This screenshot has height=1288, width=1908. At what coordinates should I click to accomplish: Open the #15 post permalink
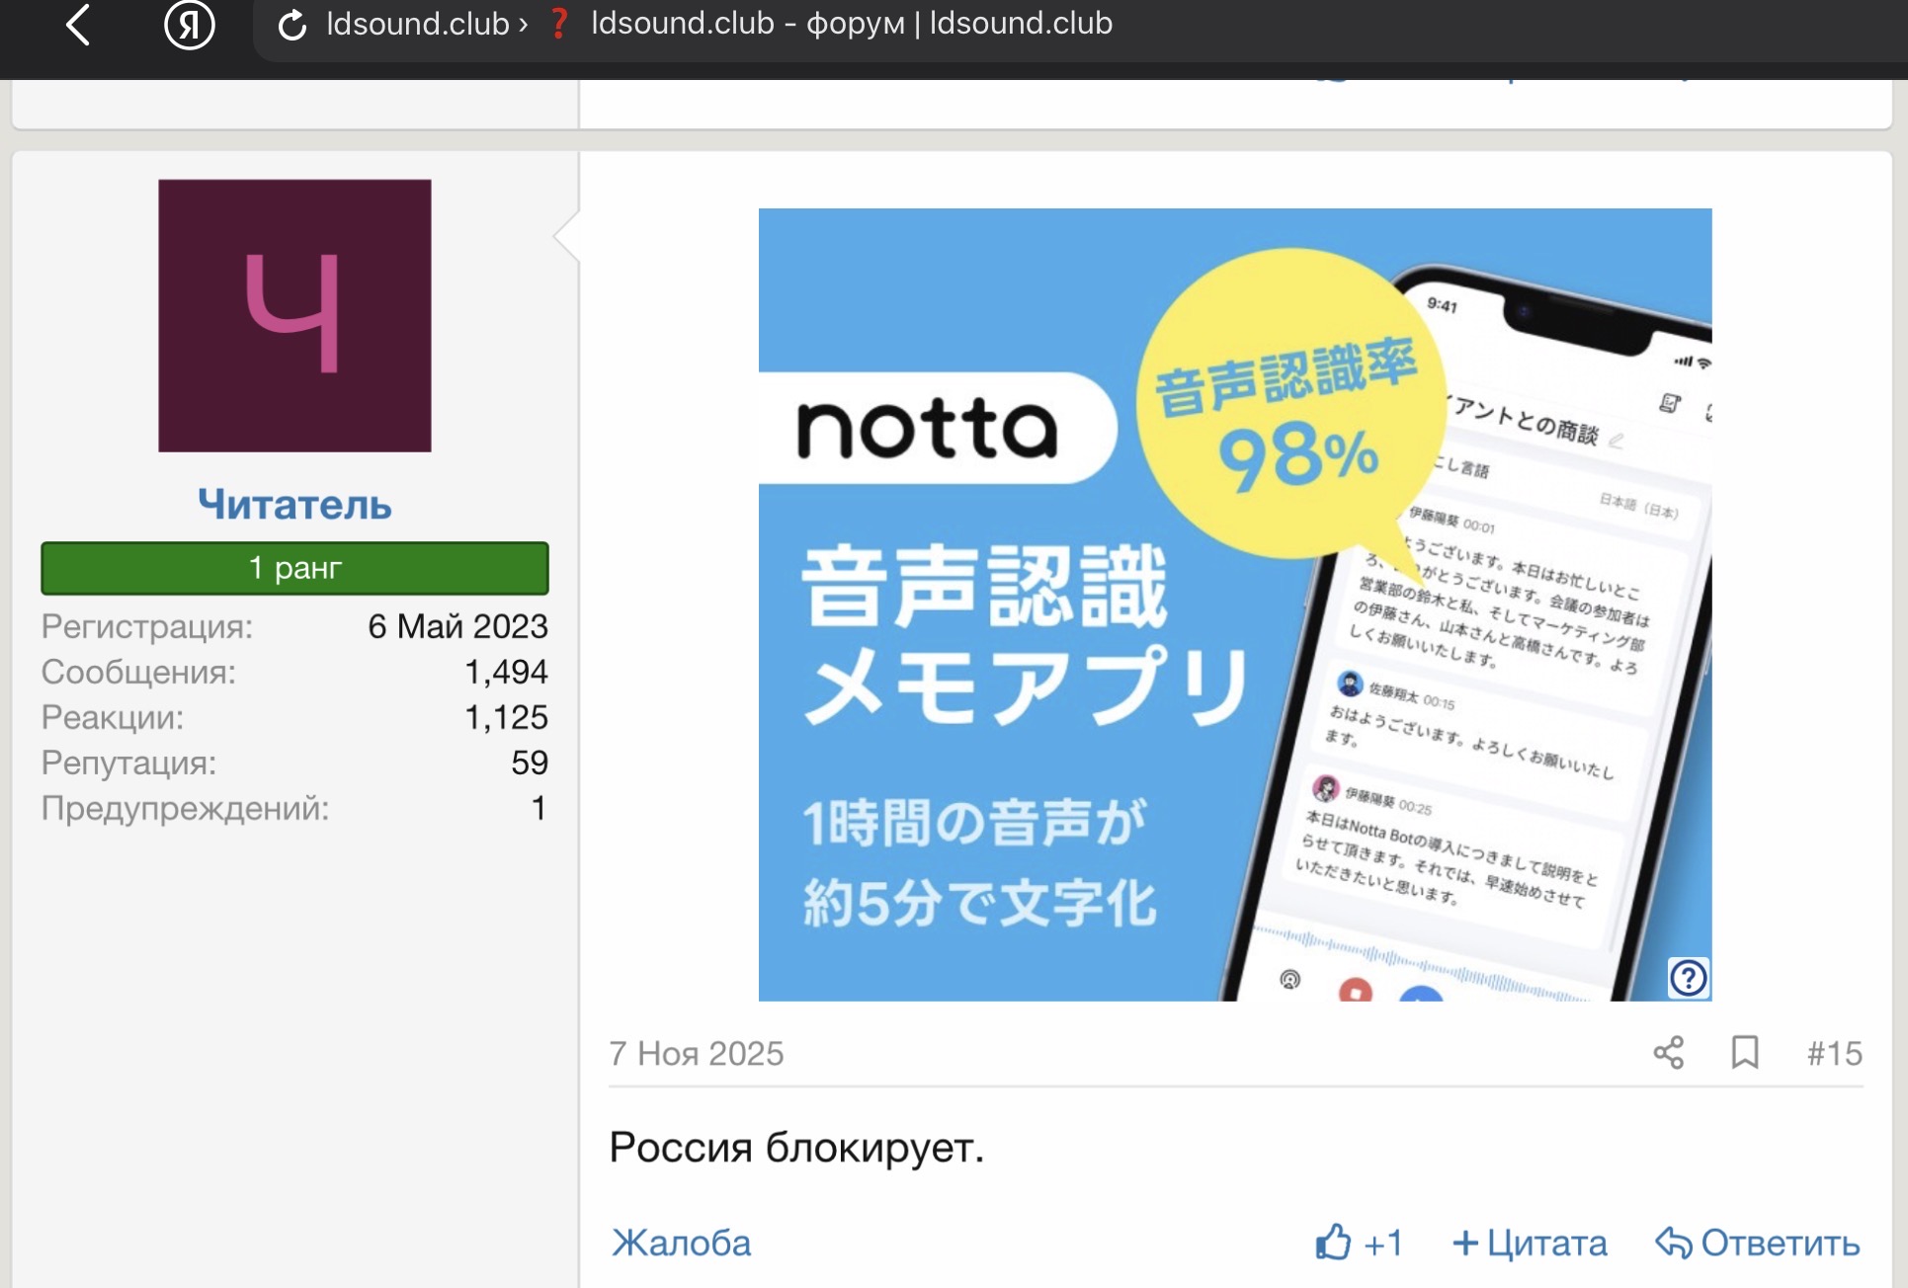1835,1054
